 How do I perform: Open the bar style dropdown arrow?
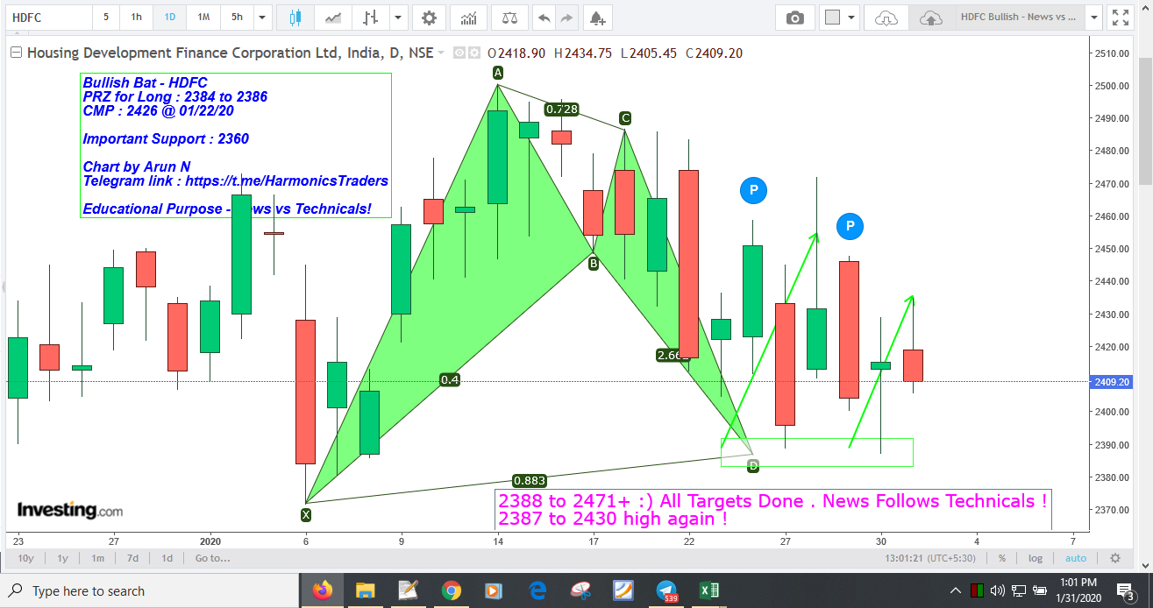click(x=398, y=18)
